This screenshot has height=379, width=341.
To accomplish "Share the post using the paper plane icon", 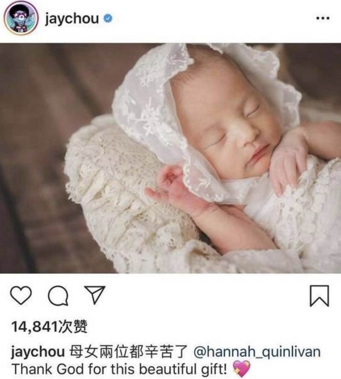I will pyautogui.click(x=95, y=295).
